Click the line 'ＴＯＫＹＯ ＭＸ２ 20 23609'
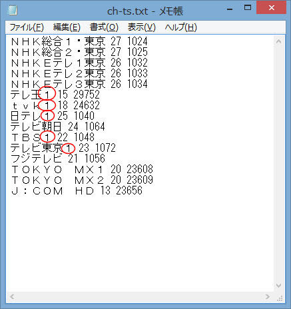This screenshot has width=291, height=309. (82, 180)
